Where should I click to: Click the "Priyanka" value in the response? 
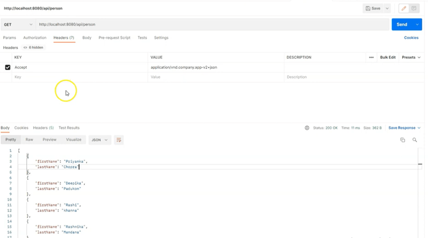click(75, 161)
